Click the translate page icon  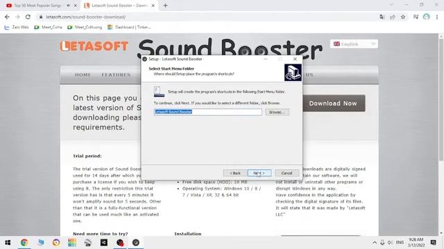tap(382, 17)
